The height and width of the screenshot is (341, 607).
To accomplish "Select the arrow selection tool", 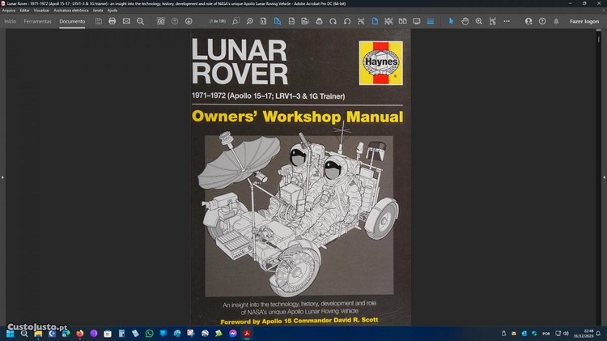I will (x=452, y=21).
